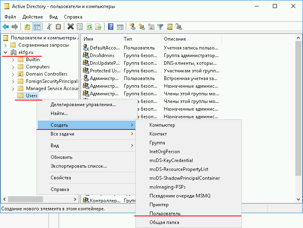
Task: Select the Users folder in the tree
Action: [28, 96]
